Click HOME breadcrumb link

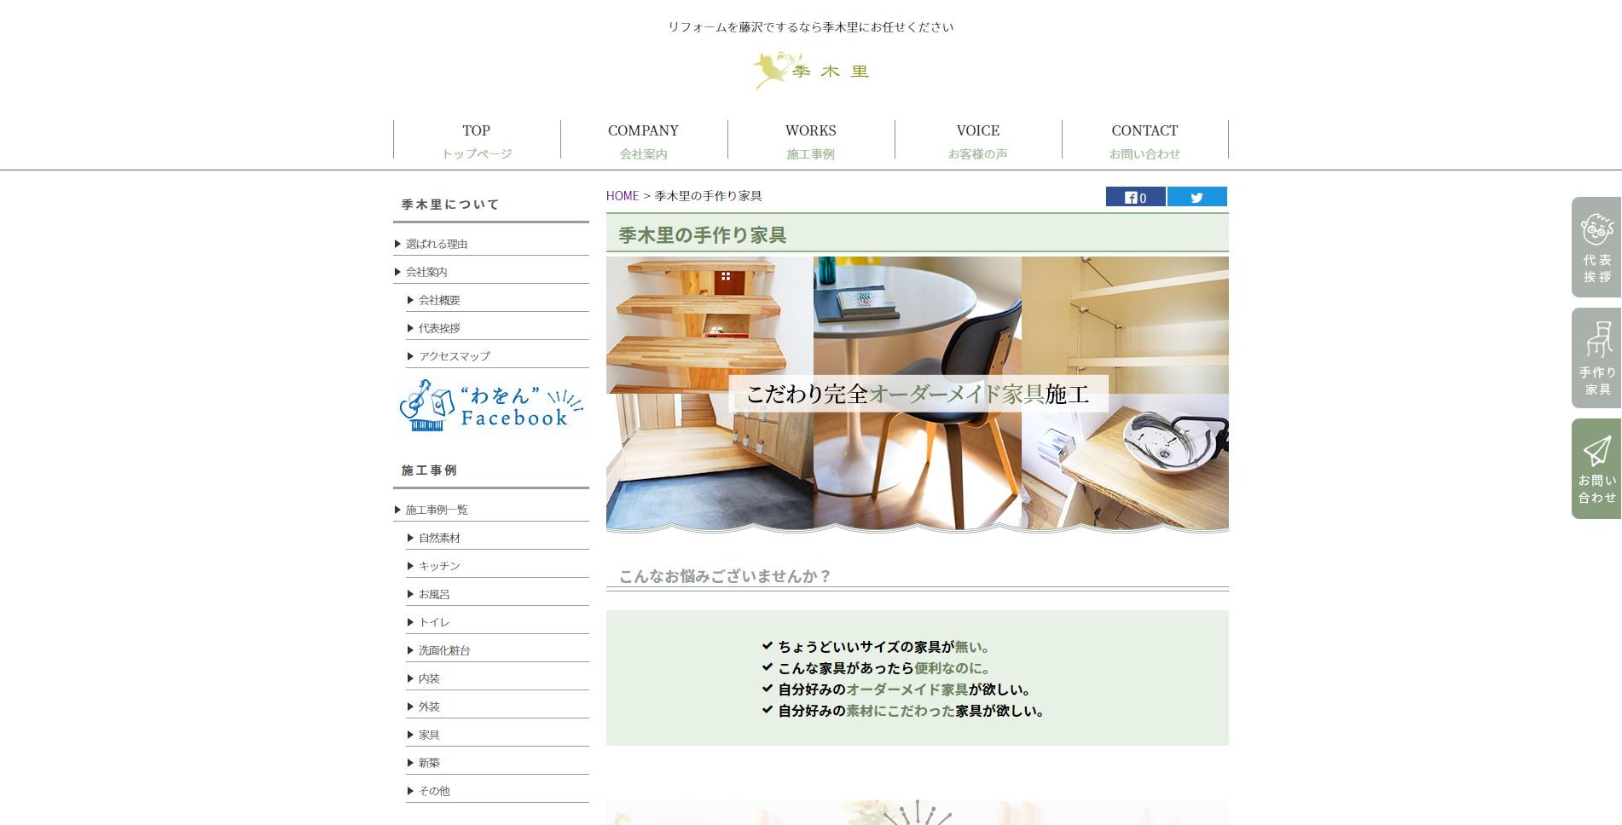[x=623, y=196]
